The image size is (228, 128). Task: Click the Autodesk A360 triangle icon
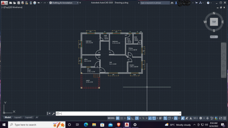201,3
